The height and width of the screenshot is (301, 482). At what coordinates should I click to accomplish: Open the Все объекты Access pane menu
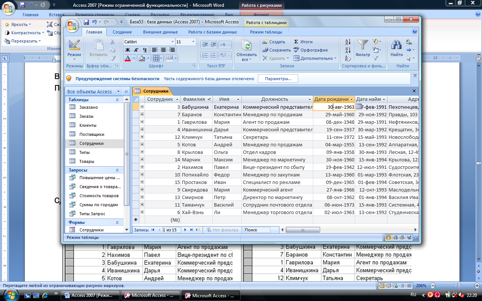[x=118, y=91]
